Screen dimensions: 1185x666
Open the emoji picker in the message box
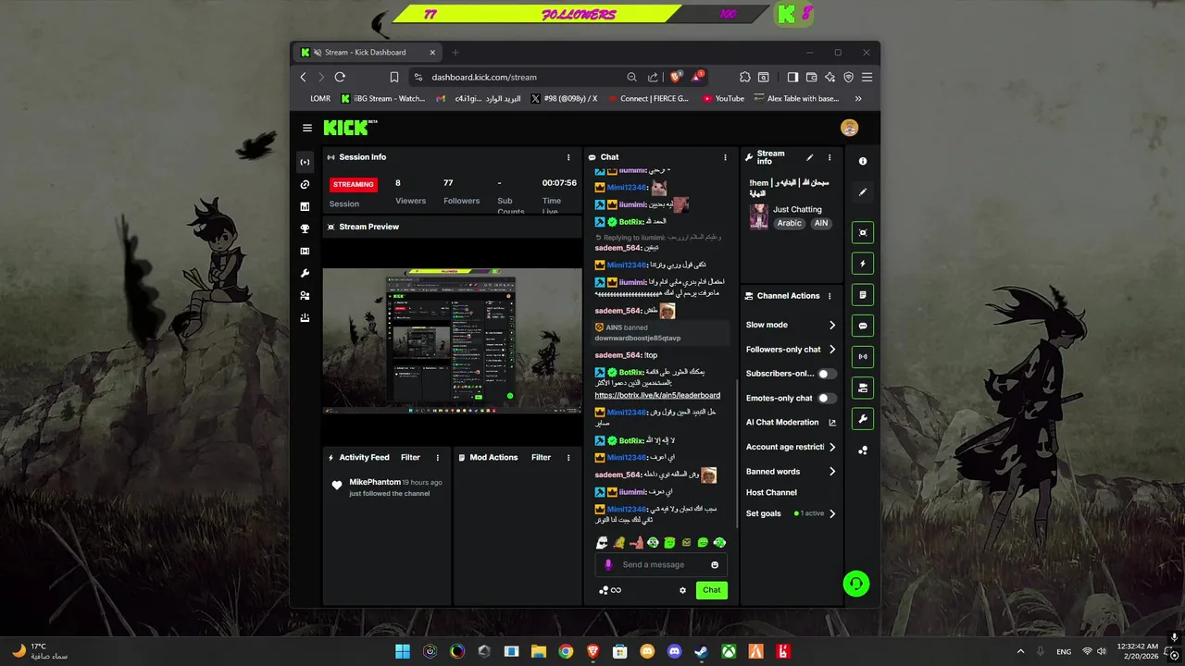tap(715, 565)
